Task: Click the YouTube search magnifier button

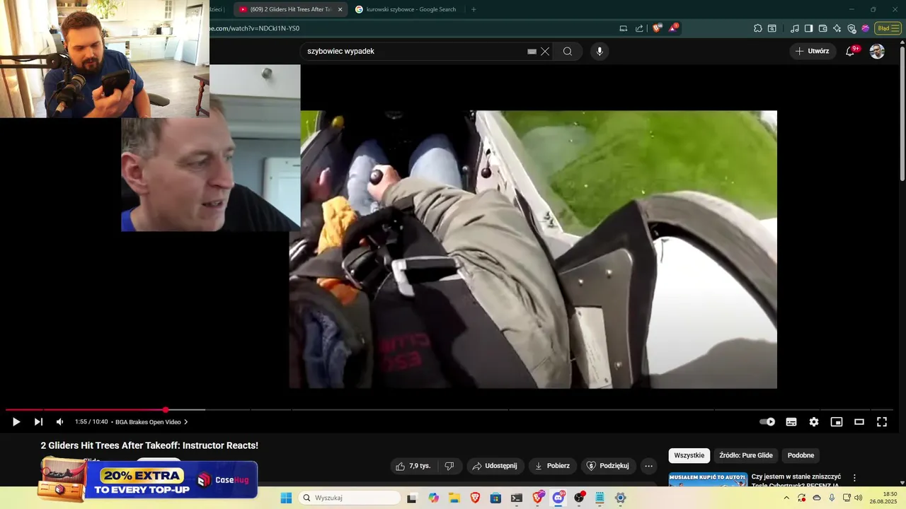Action: [568, 52]
